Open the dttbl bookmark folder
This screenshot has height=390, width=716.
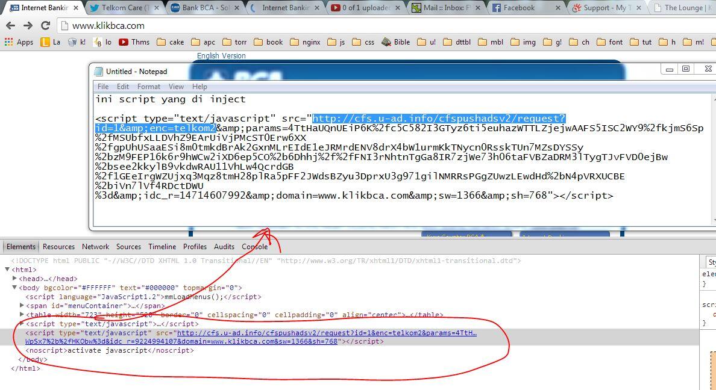457,42
